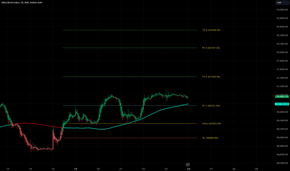Select the TP 2 (51429.40) label
Screen dimensions: 290x171
[211, 77]
